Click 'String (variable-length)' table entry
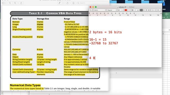 tap(22, 59)
